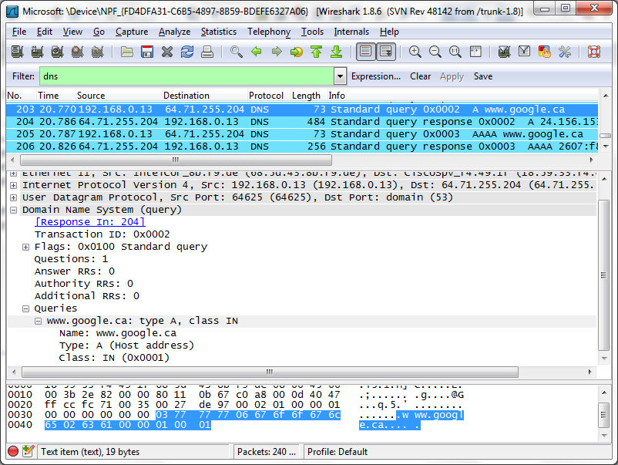The width and height of the screenshot is (618, 465).
Task: Go back in packet history arrow
Action: 257,52
